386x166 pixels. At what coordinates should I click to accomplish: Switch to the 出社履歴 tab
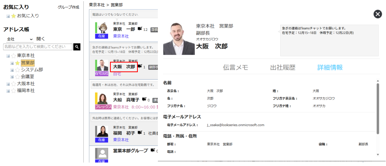[x=283, y=68]
